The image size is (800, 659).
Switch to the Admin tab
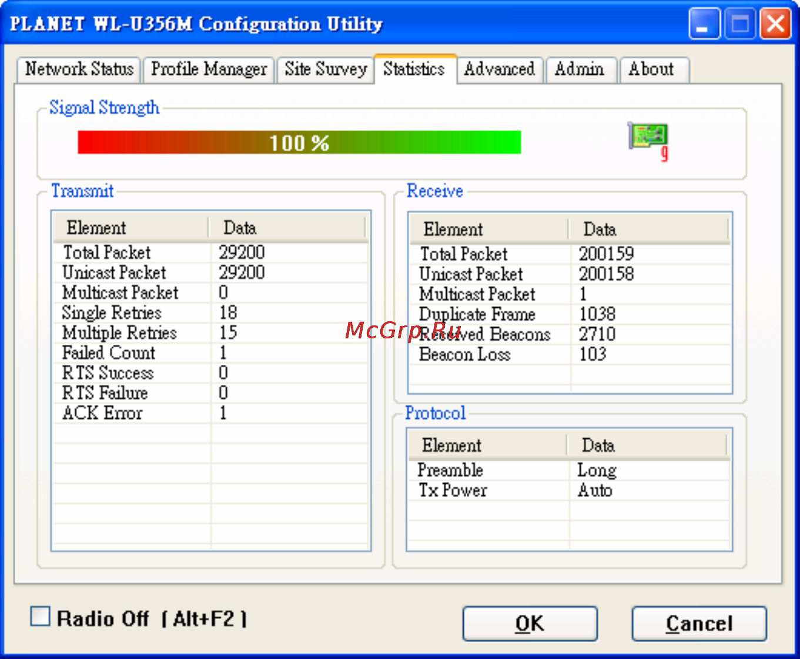point(580,69)
